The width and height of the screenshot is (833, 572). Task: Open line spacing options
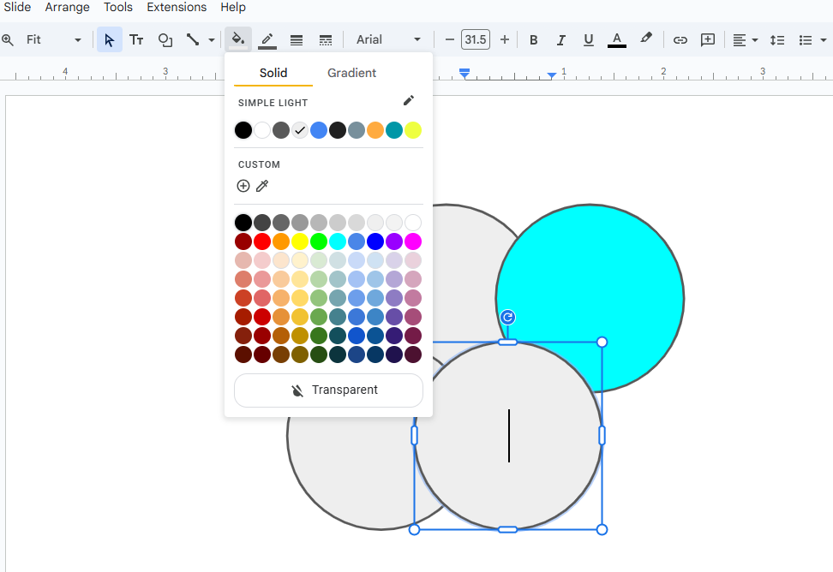[777, 39]
